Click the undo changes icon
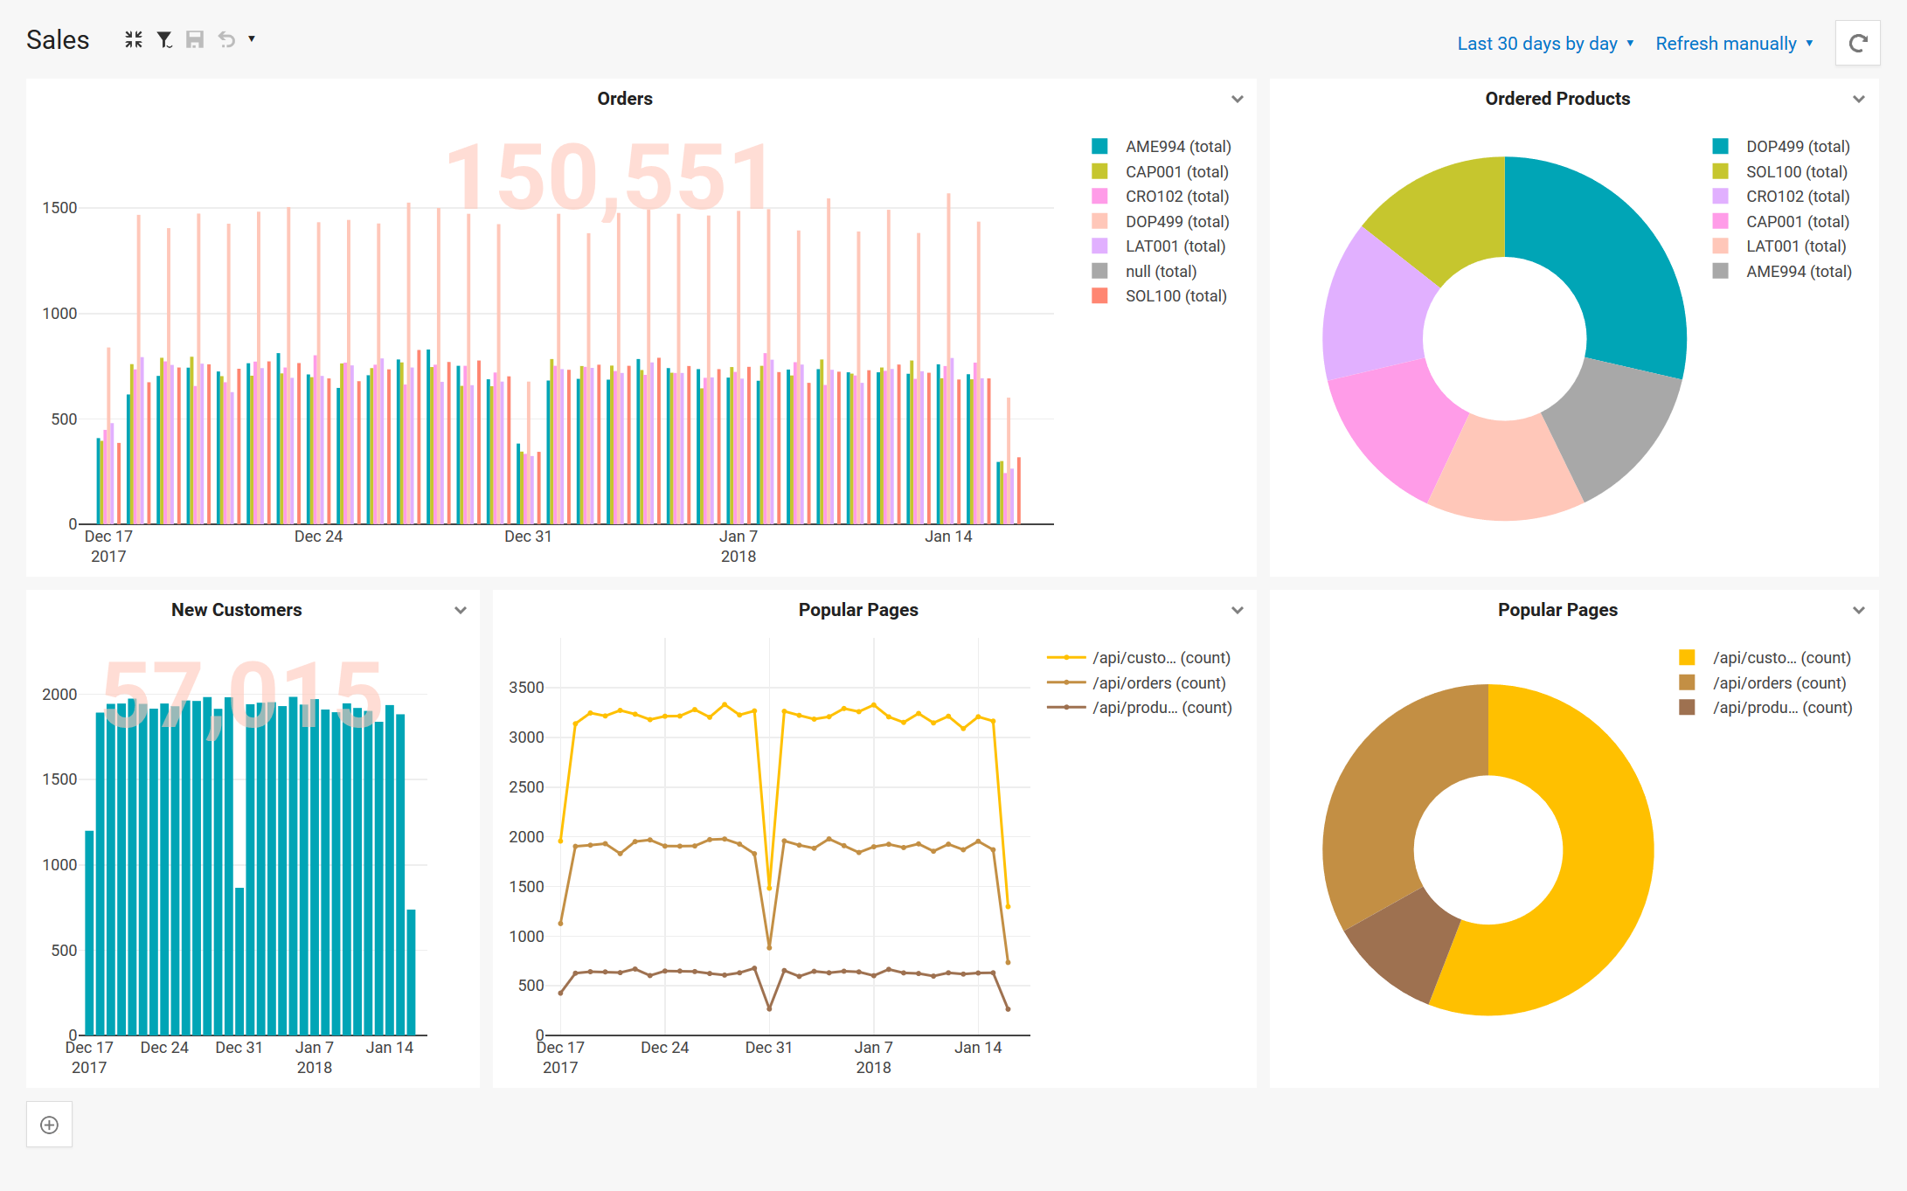Screen dimensions: 1907x1191 [x=226, y=39]
